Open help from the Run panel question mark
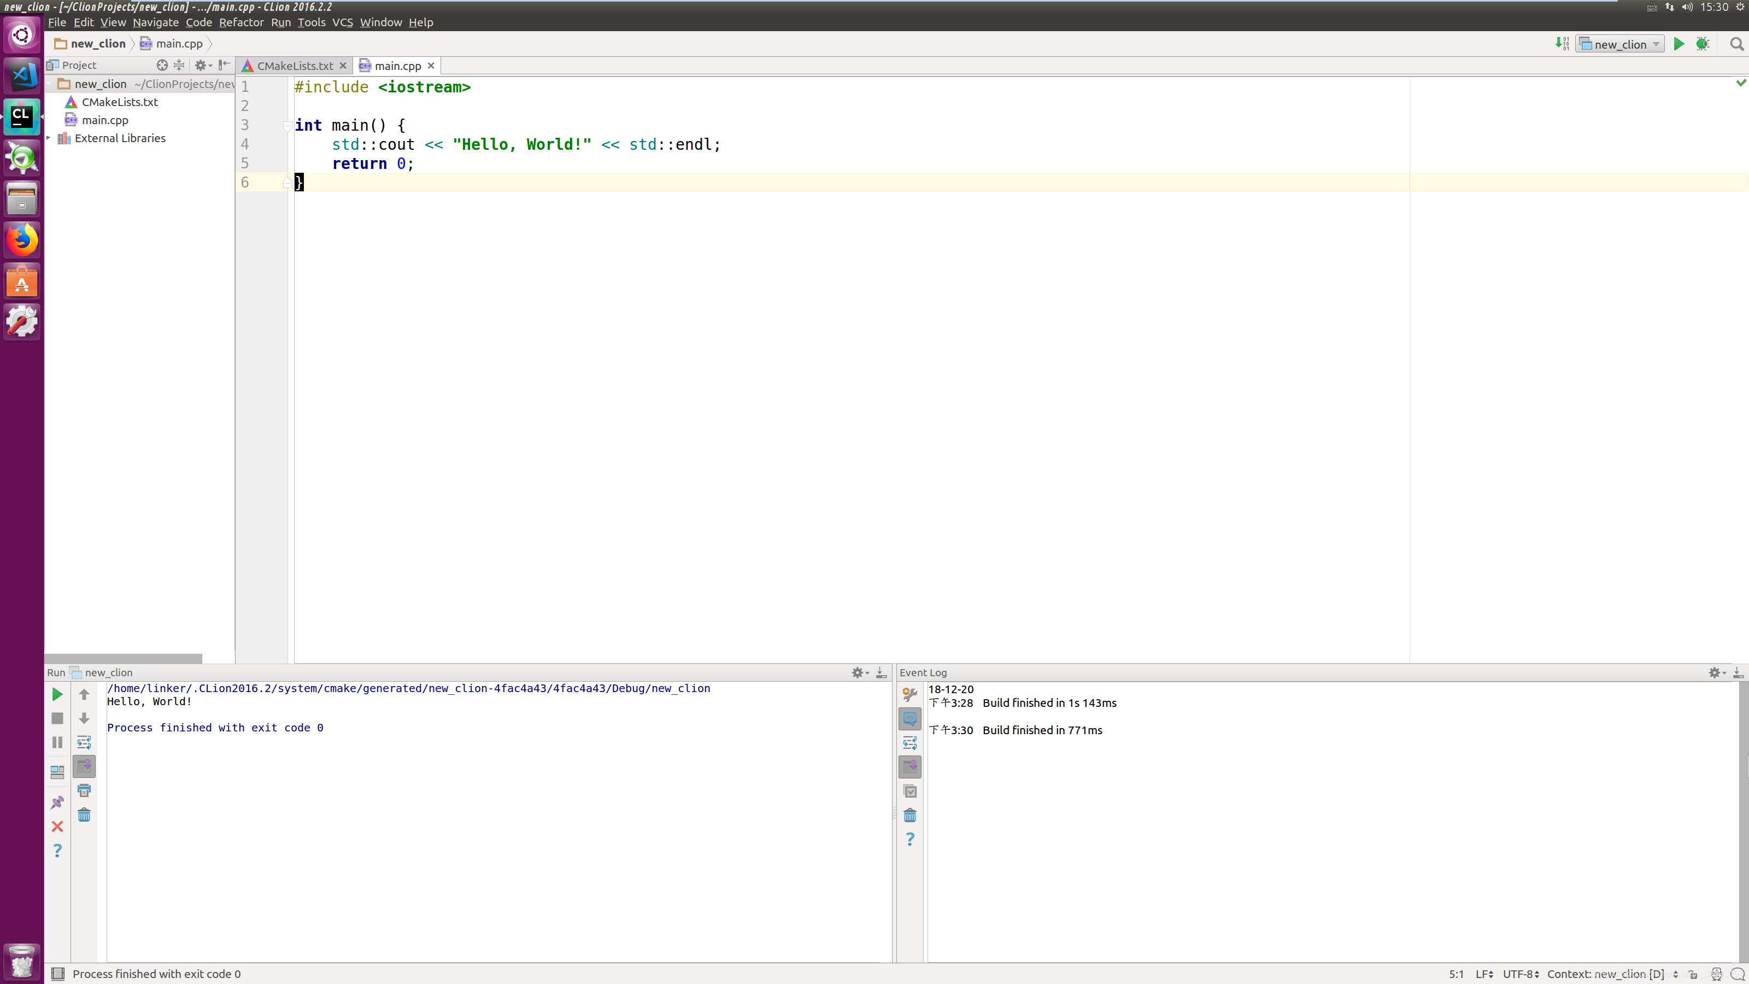1749x984 pixels. (x=58, y=850)
